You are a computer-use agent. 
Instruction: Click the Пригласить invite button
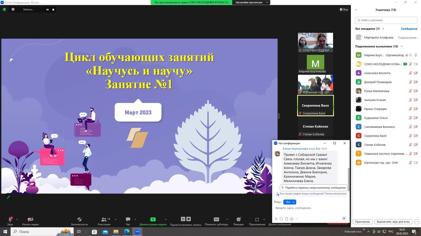(x=363, y=222)
